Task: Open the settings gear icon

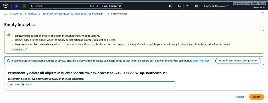Action: (197, 6)
